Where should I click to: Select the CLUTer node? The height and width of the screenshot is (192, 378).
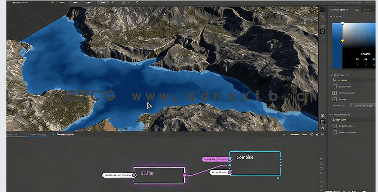pyautogui.click(x=159, y=175)
